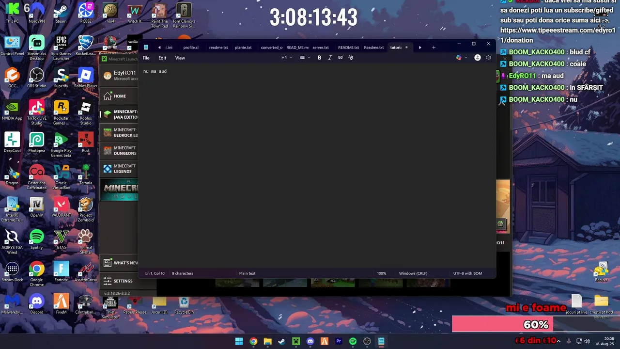Select Minecraft Java Edition in launcher
620x349 pixels.
tap(120, 114)
